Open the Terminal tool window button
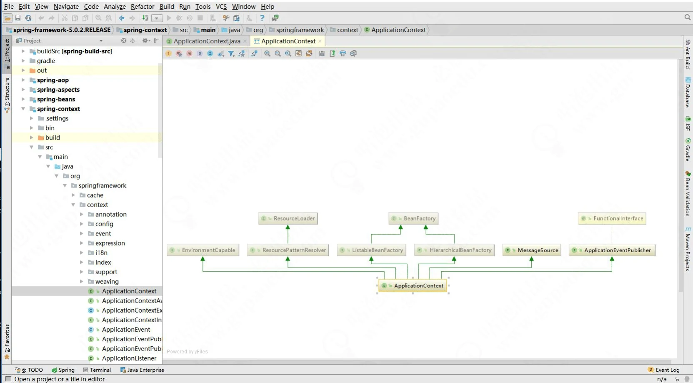This screenshot has width=693, height=383. [x=97, y=370]
